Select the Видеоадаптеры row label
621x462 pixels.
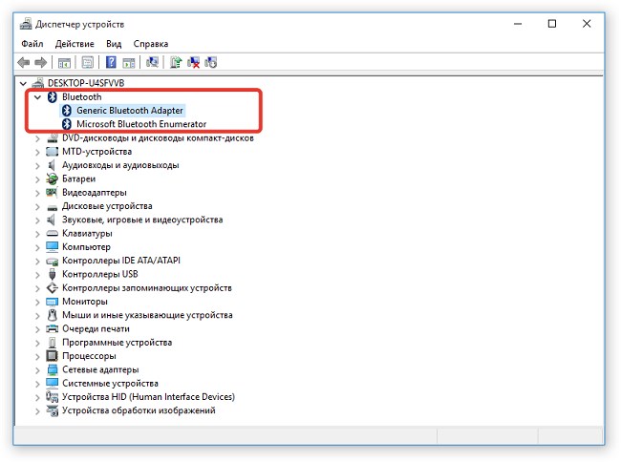point(95,193)
